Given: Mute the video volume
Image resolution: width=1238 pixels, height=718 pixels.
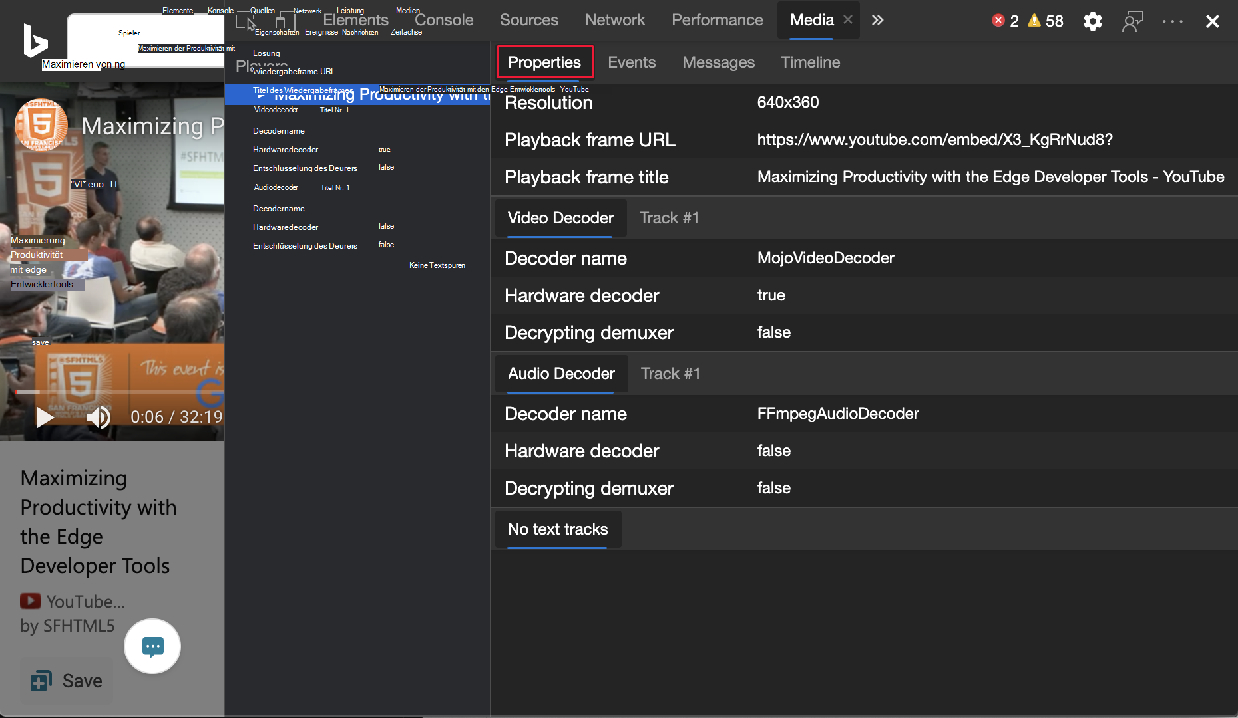Looking at the screenshot, I should [x=99, y=418].
